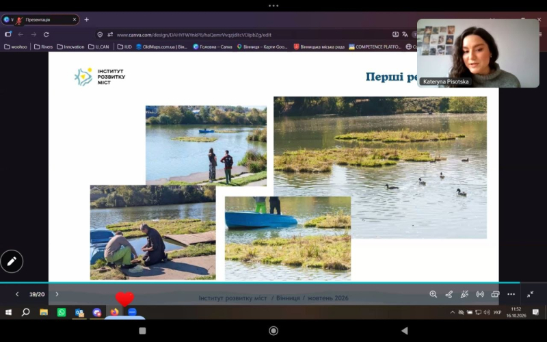Viewport: 547px width, 342px height.
Task: Reload the Canva page
Action: coord(46,35)
